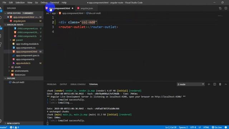Split the terminal pane

(x=215, y=85)
